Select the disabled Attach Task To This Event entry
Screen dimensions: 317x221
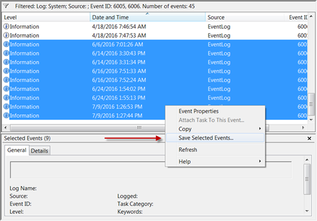[215, 120]
